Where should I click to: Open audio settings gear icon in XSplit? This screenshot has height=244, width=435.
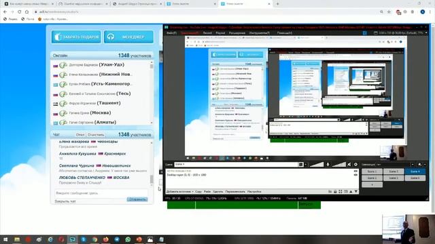pos(355,165)
